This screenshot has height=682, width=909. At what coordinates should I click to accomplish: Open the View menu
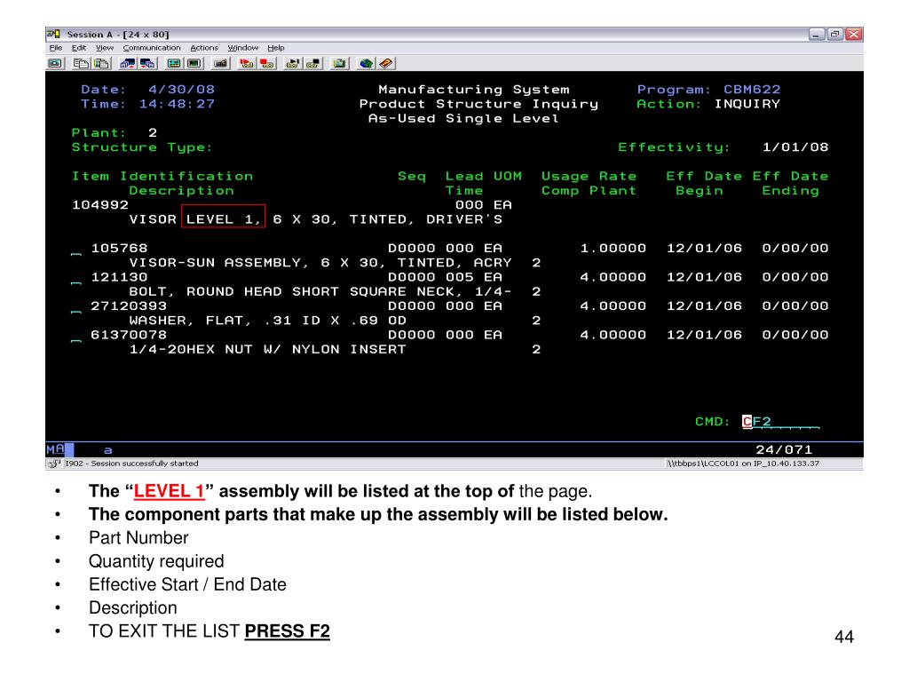[105, 48]
